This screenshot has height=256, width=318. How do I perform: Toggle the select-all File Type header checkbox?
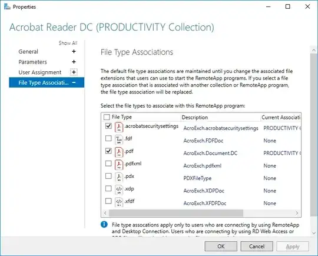pyautogui.click(x=107, y=117)
